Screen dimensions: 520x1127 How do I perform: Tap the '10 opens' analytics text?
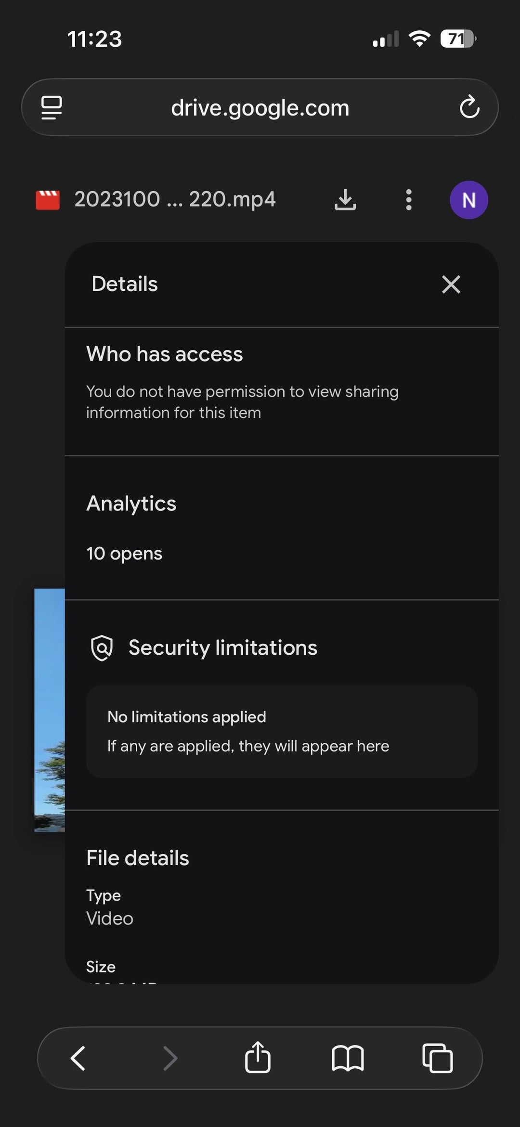[124, 554]
